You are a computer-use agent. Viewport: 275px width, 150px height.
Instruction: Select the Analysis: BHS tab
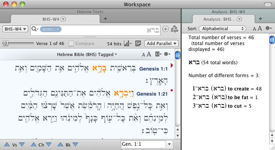click(223, 19)
